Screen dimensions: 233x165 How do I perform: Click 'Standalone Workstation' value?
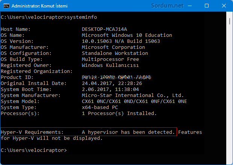coord(115,53)
